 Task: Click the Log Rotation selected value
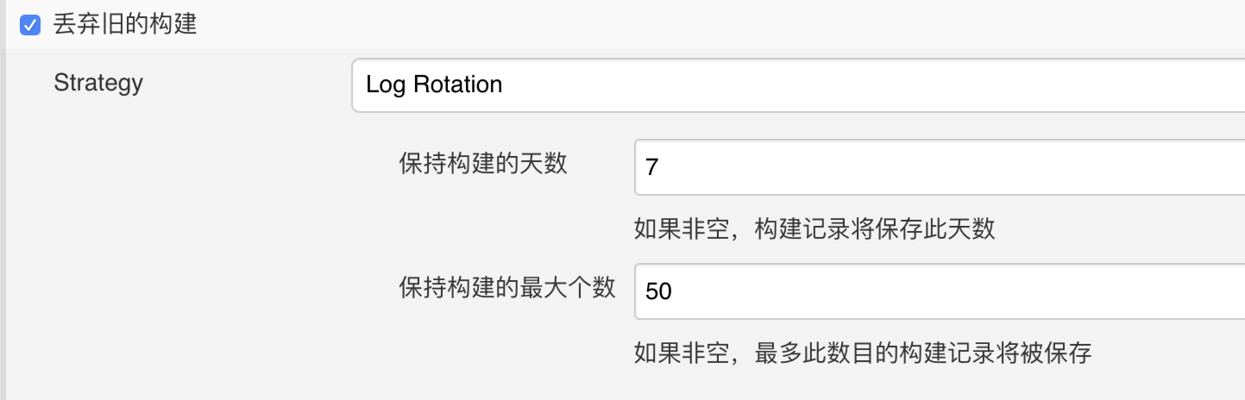pos(434,84)
